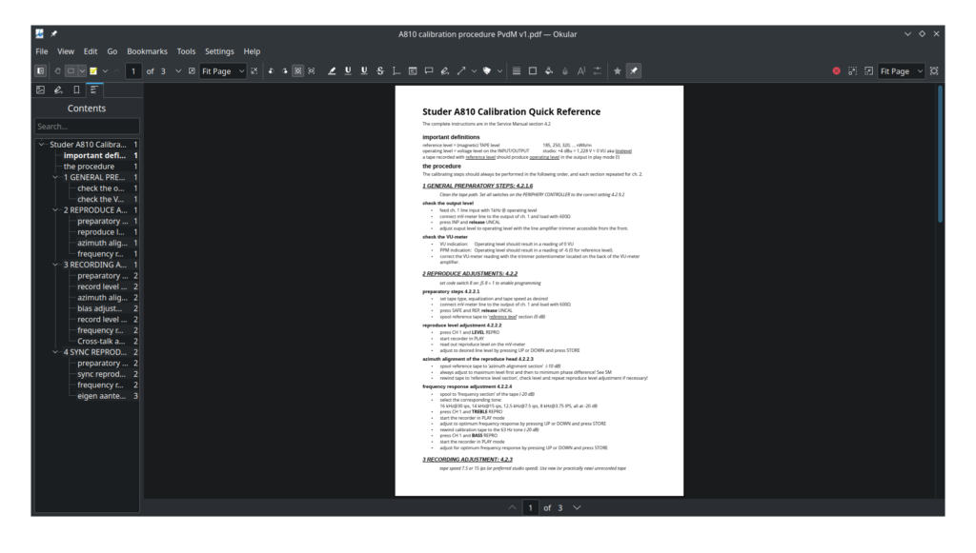Image resolution: width=976 pixels, height=553 pixels.
Task: Open the Bookmarks menu
Action: click(x=147, y=51)
